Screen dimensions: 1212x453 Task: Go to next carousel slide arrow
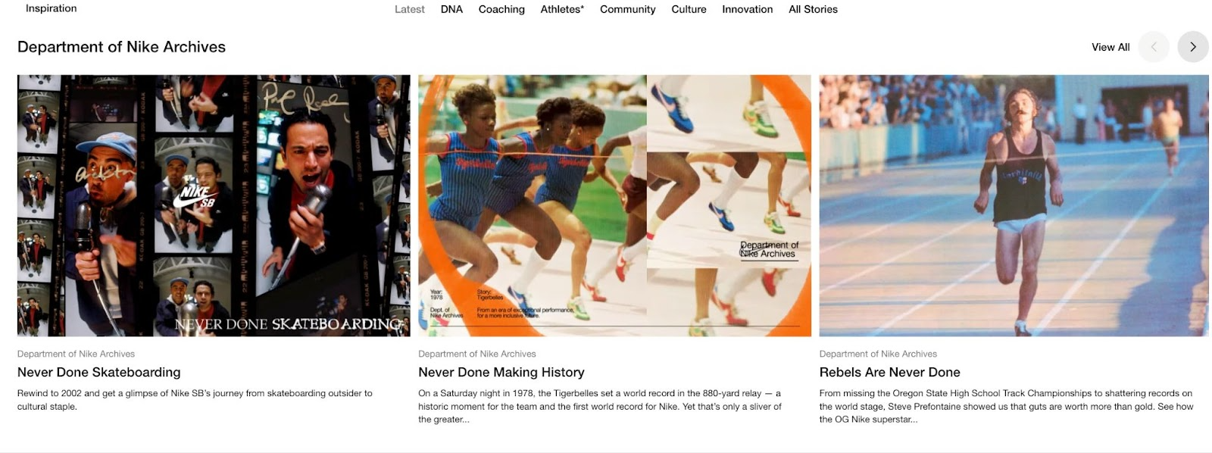[1193, 47]
